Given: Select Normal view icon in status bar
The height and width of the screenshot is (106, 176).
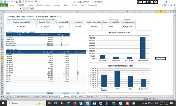Looking at the screenshot, I should pos(145,99).
